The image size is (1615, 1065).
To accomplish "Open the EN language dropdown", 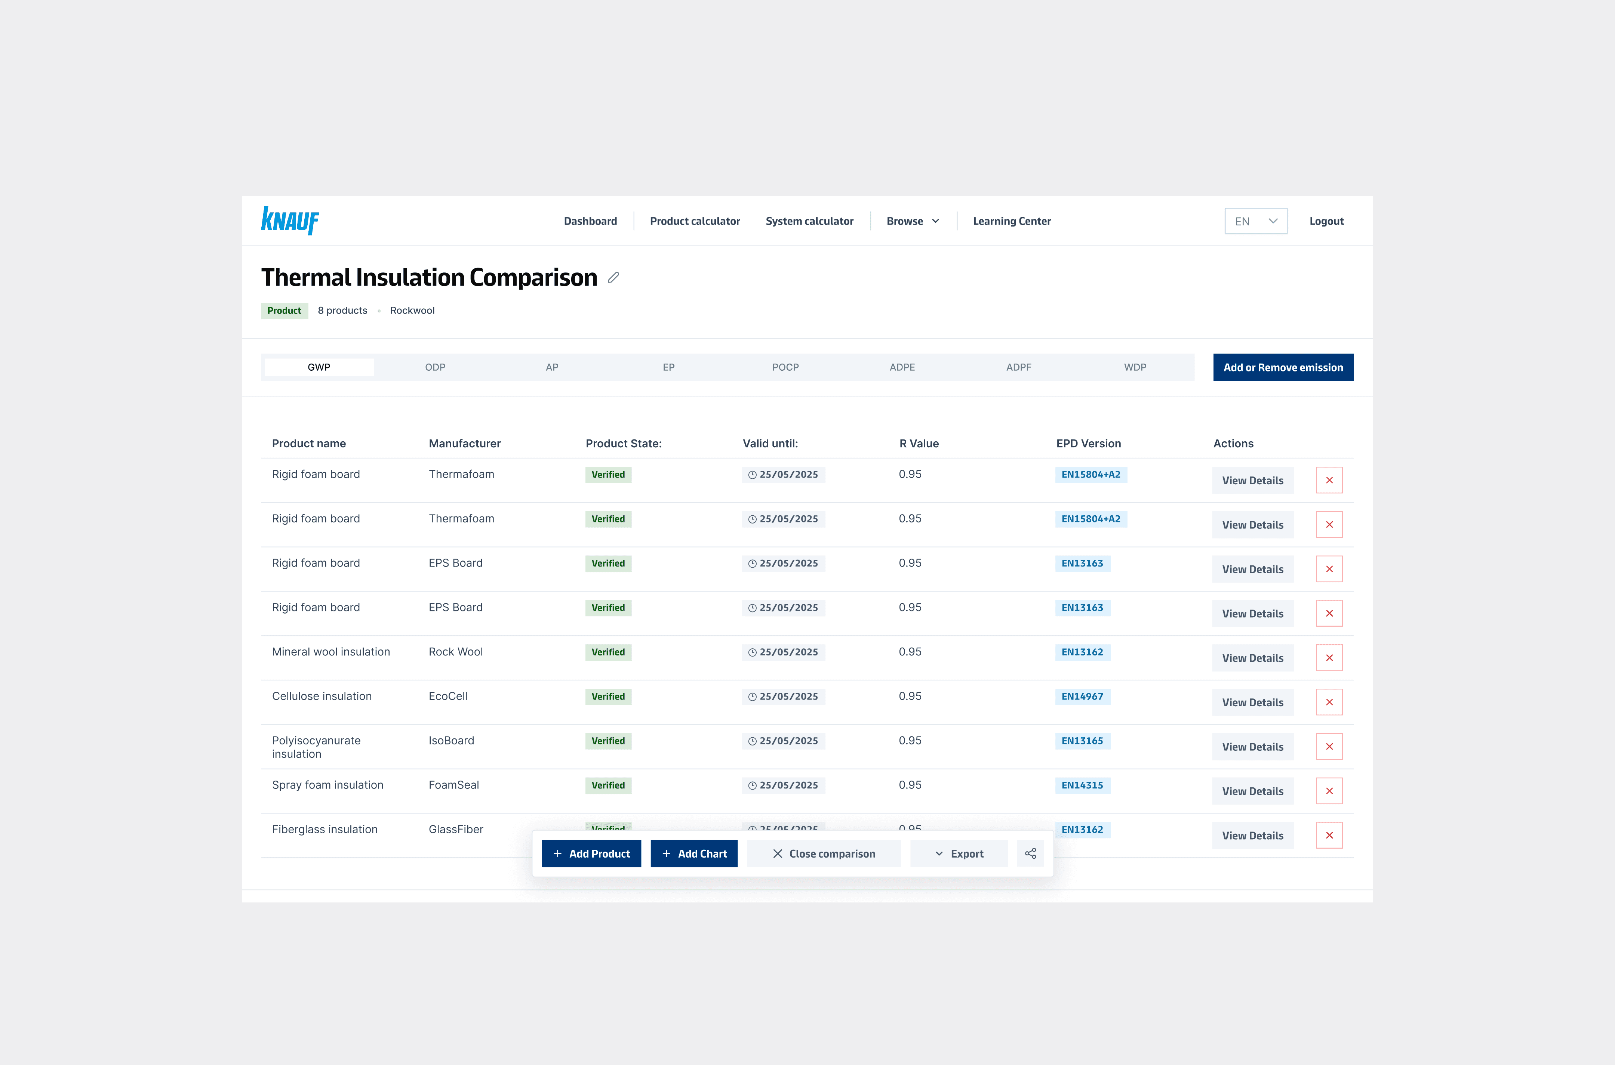I will 1255,222.
